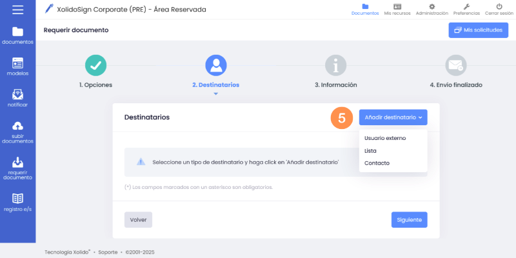Click the XolidoSign pen logo icon
The image size is (516, 258).
pos(49,9)
